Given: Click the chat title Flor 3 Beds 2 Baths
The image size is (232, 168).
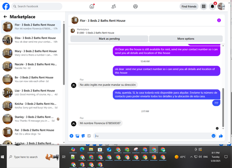Looking at the screenshot, I should (103, 20).
